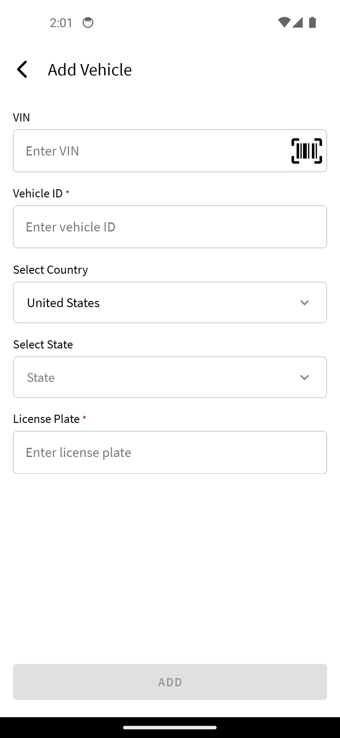
Task: Tap the clock time in status bar
Action: [61, 23]
